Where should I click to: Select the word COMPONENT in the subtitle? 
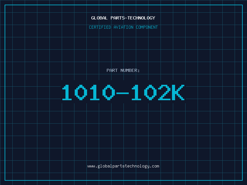click(147, 27)
